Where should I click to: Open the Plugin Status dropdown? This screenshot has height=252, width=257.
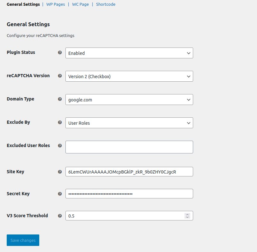[x=129, y=53]
